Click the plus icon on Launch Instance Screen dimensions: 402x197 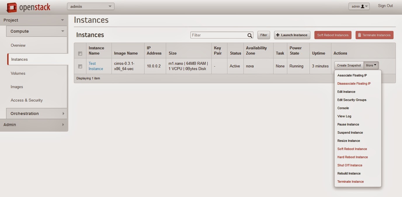(277, 35)
